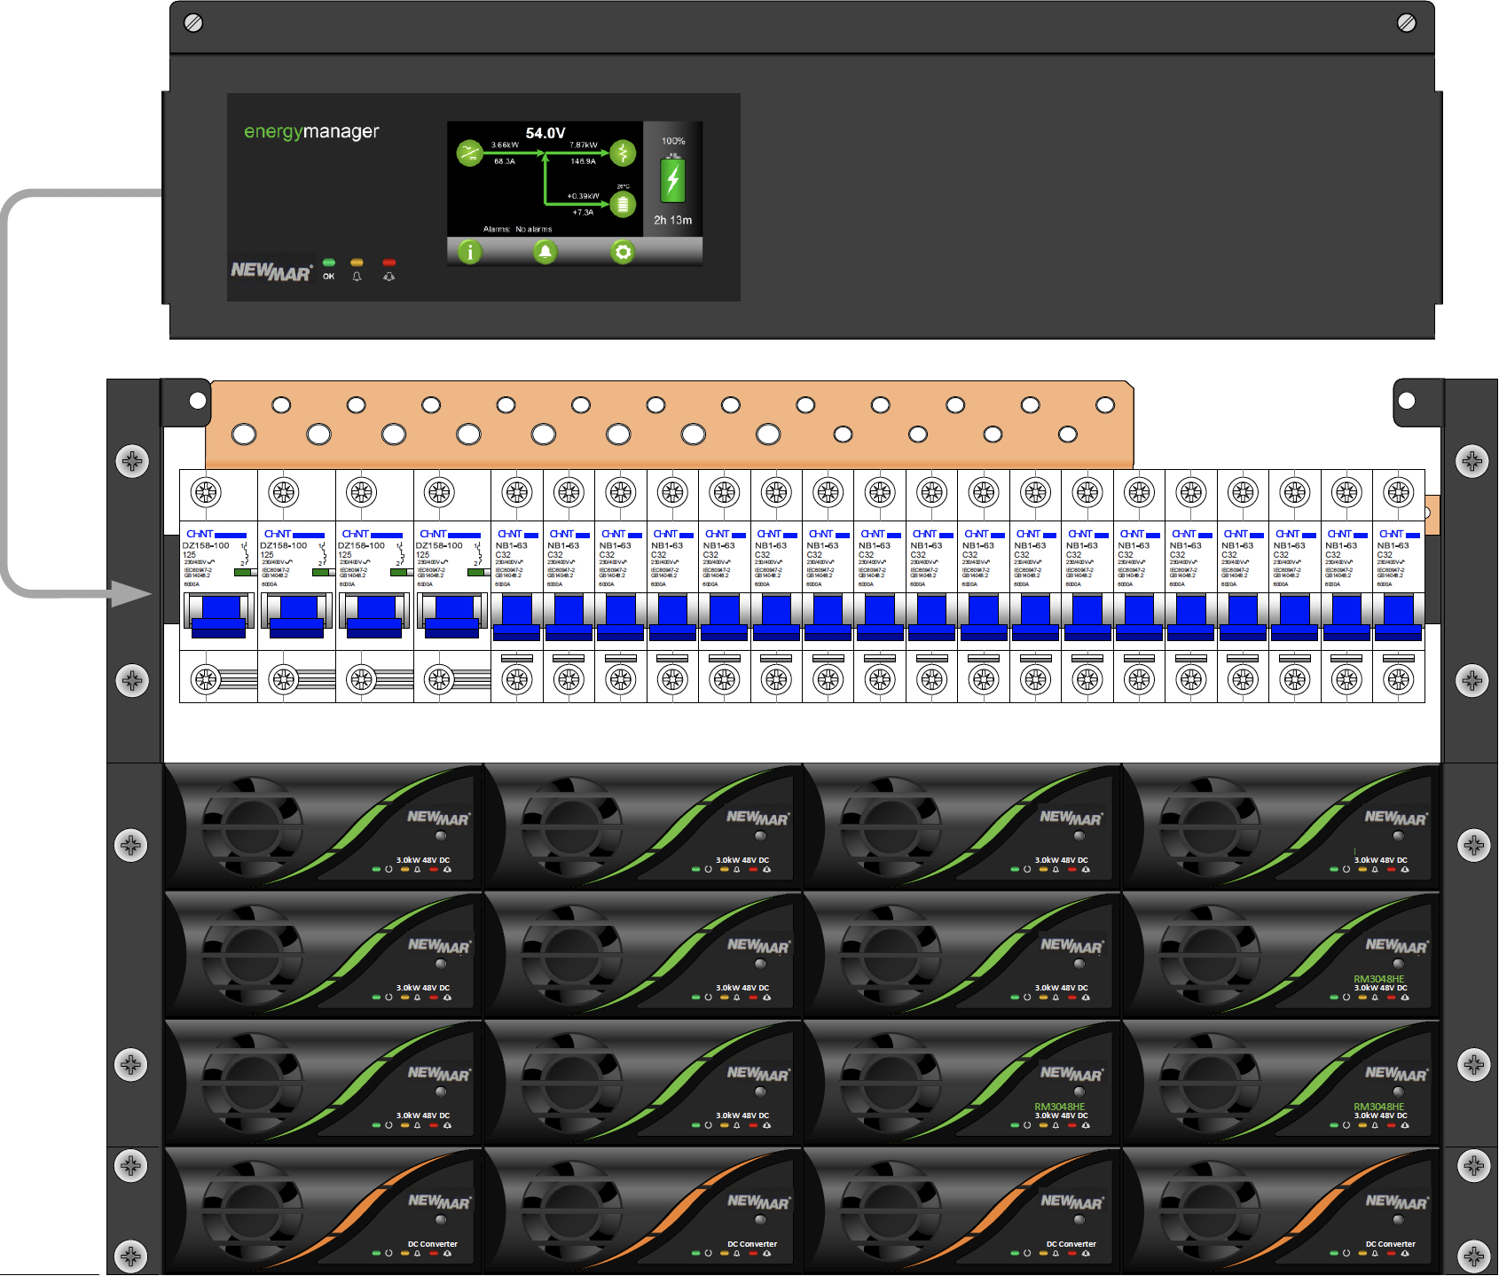Tap the alarm bell button on the display
Image resolution: width=1499 pixels, height=1276 pixels.
[x=545, y=253]
